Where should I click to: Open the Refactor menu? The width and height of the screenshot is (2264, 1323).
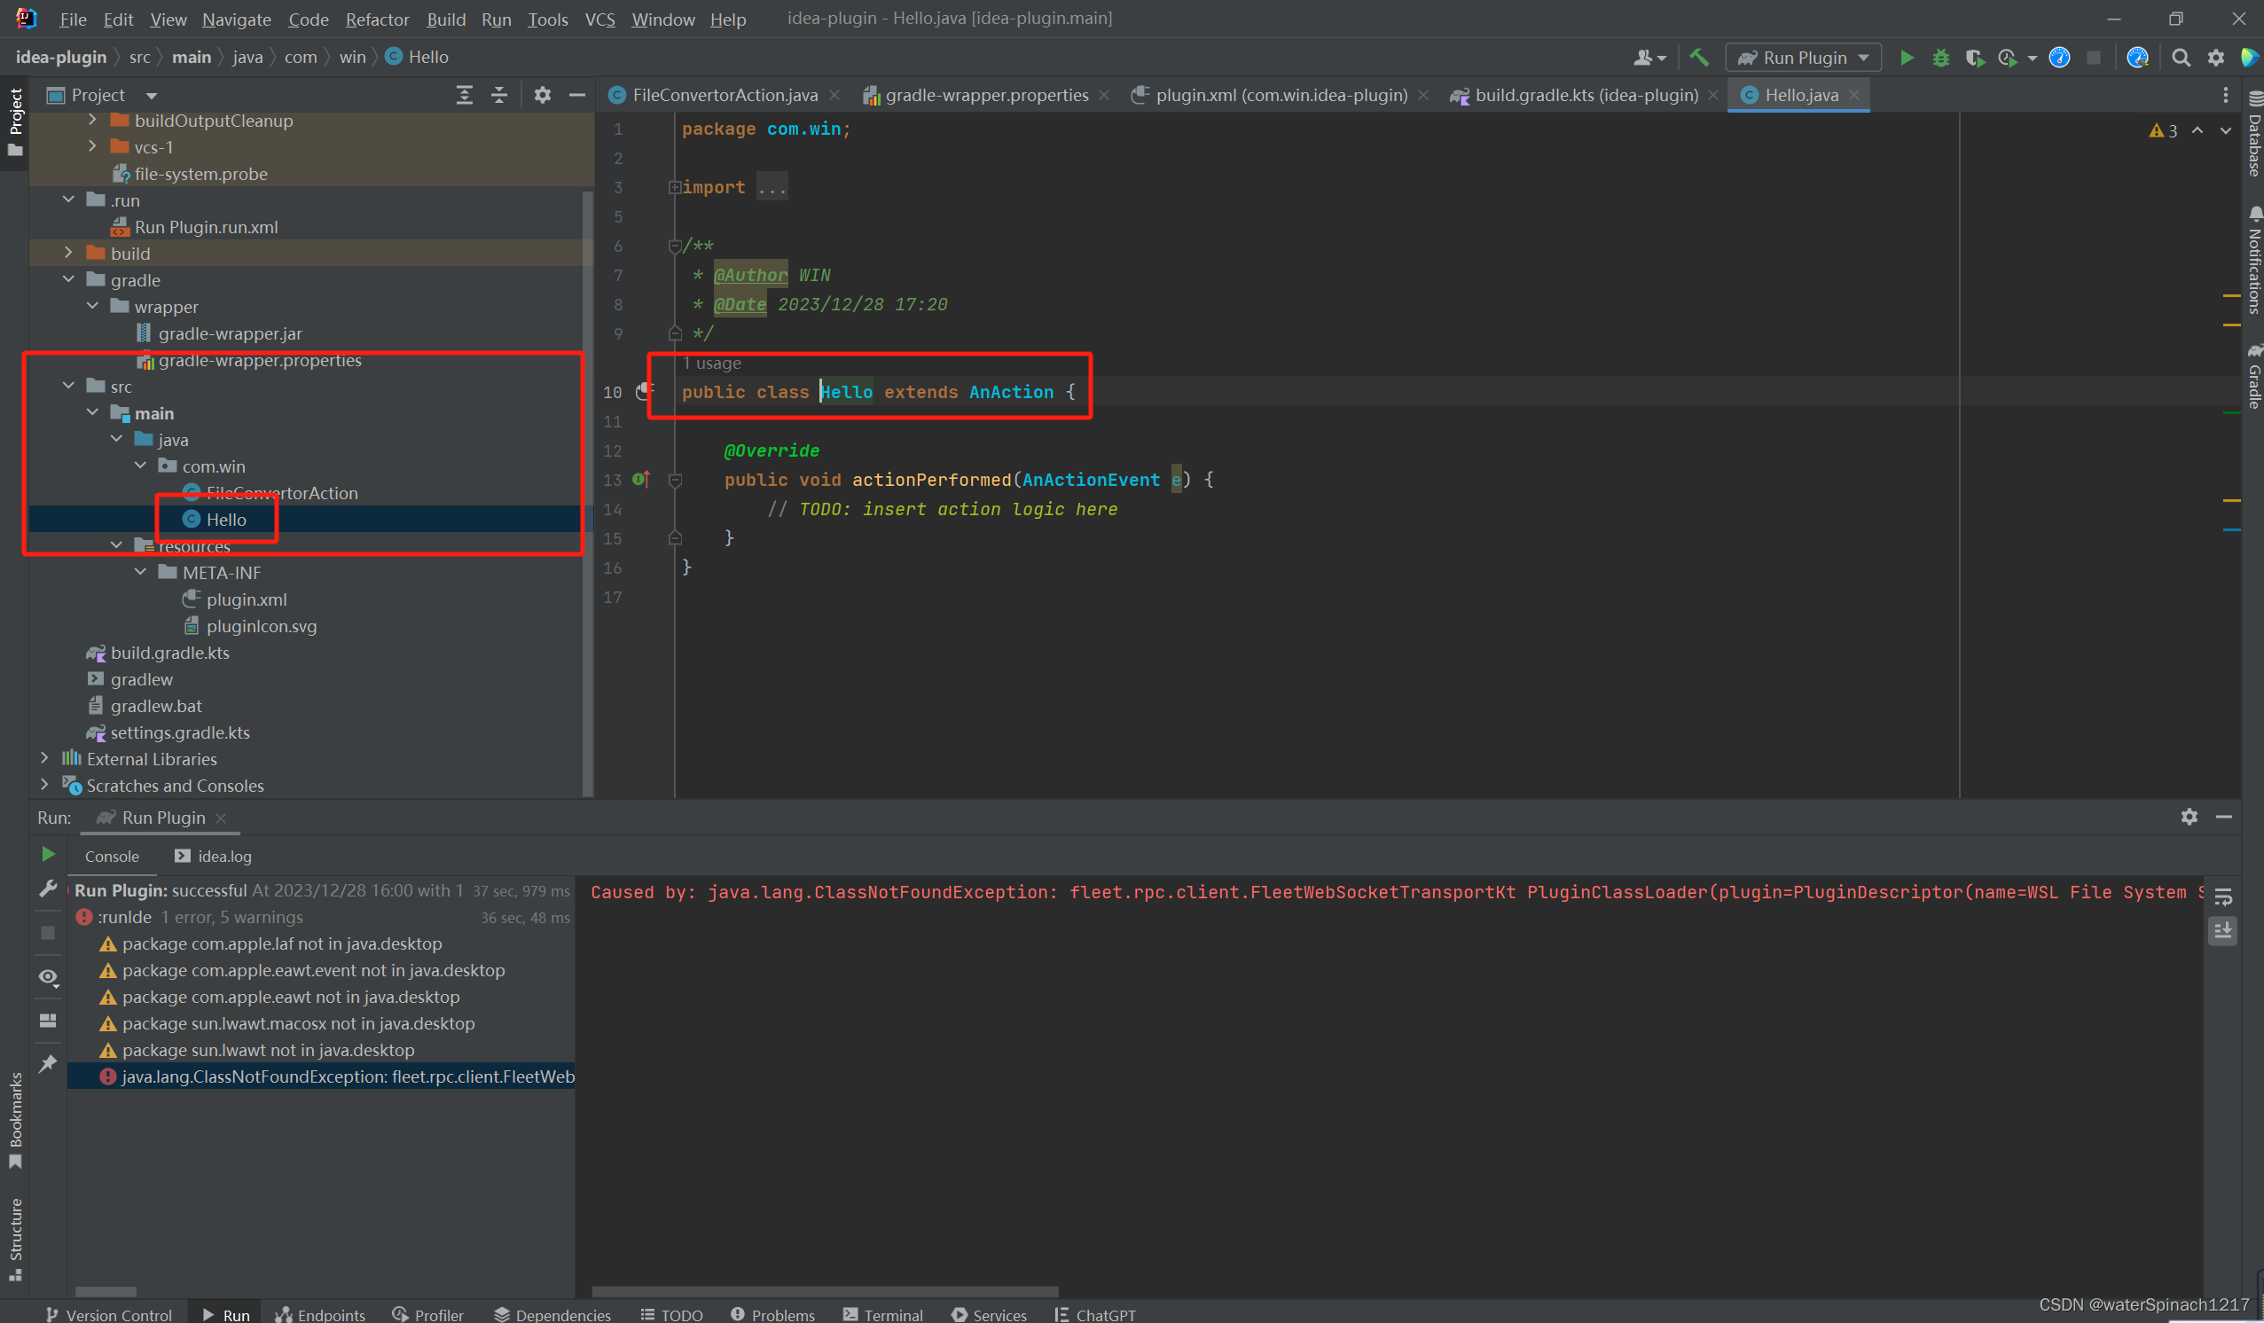tap(376, 19)
